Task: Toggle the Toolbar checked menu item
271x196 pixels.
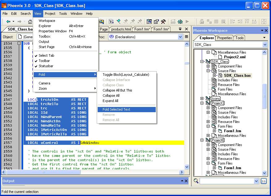Action: coord(66,61)
